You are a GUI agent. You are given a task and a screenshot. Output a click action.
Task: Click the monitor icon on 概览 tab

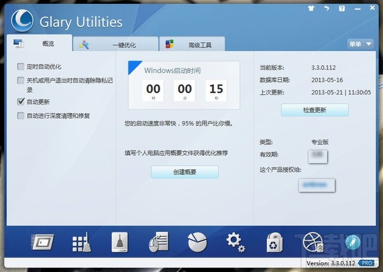pyautogui.click(x=19, y=43)
